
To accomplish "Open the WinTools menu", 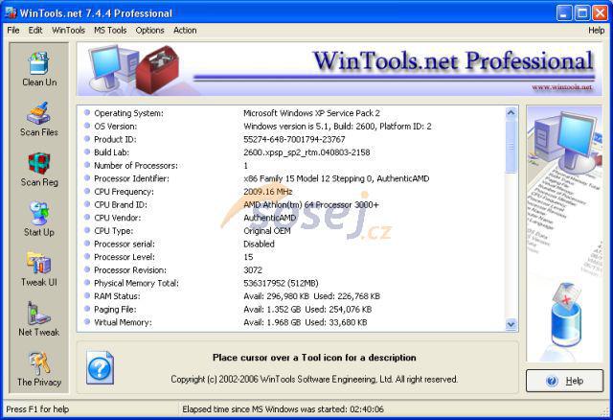I will click(68, 30).
